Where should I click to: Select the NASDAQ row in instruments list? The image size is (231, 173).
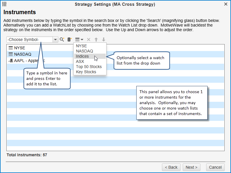23,54
